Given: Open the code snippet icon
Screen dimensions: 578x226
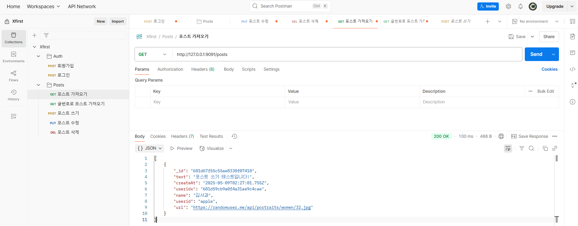Looking at the screenshot, I should pos(573,69).
